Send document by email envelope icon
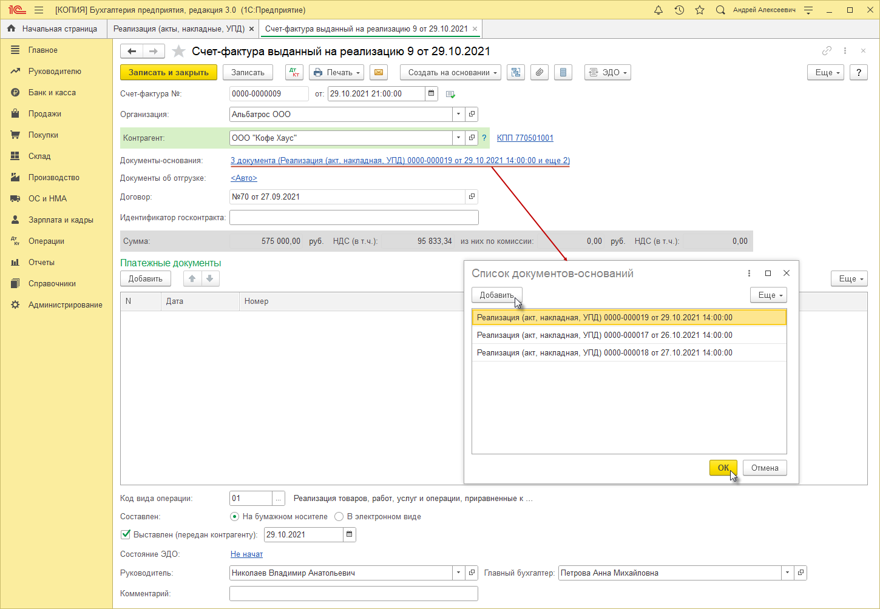880x609 pixels. 379,72
